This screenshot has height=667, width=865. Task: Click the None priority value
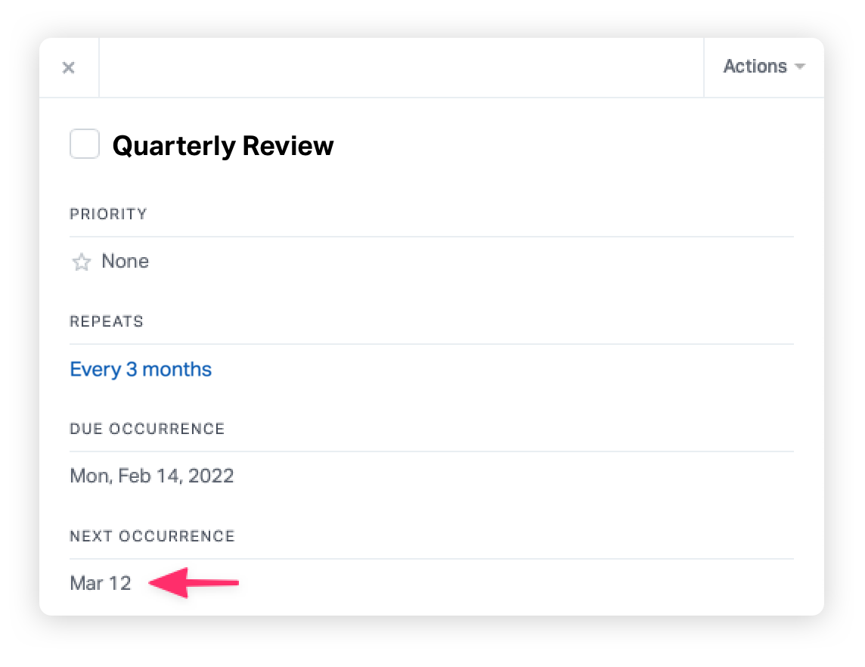pyautogui.click(x=126, y=261)
